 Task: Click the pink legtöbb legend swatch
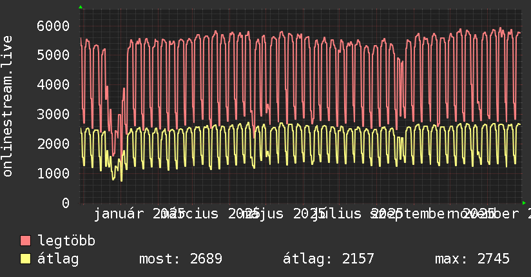pos(25,241)
